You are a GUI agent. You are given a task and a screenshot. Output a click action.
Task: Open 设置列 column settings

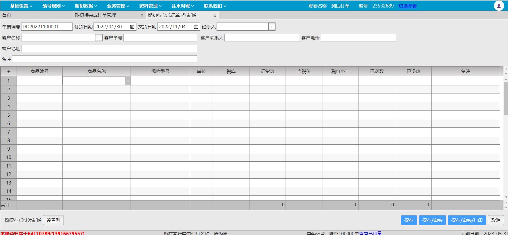point(53,220)
